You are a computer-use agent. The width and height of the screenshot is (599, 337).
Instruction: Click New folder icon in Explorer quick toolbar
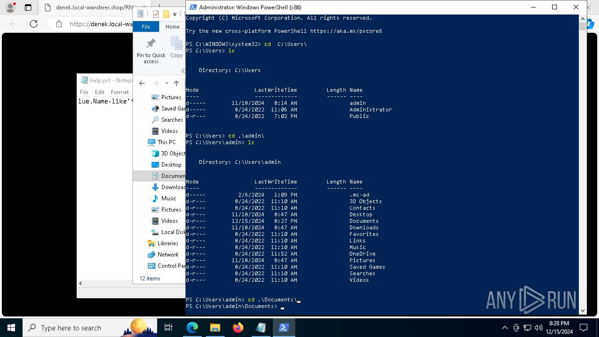(x=166, y=14)
